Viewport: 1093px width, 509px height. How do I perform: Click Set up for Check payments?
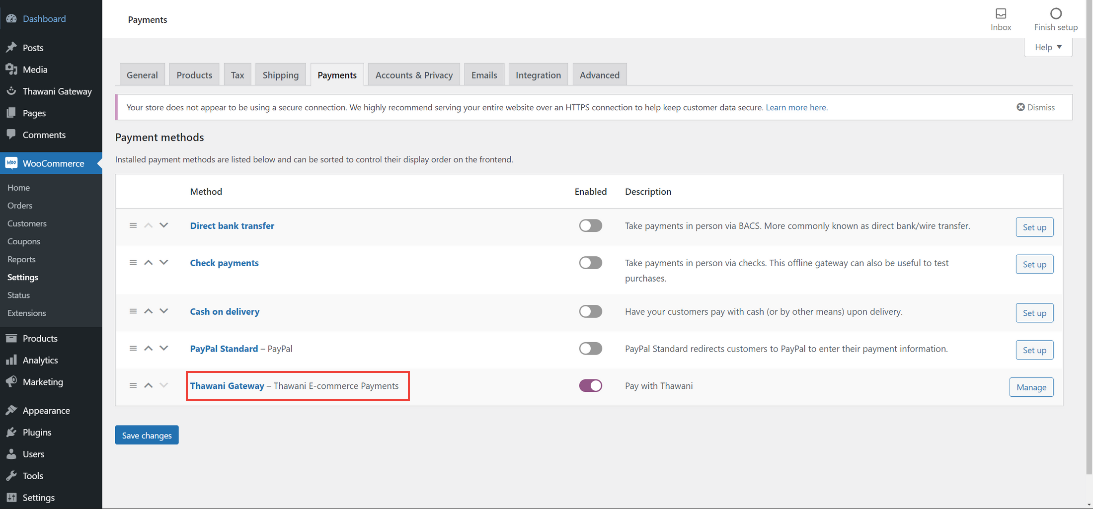click(1034, 264)
